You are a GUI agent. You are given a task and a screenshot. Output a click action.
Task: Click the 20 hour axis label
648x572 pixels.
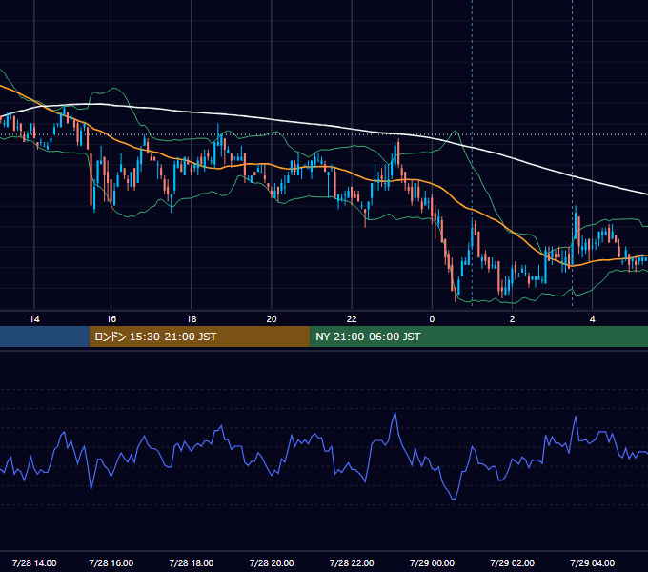[x=272, y=319]
